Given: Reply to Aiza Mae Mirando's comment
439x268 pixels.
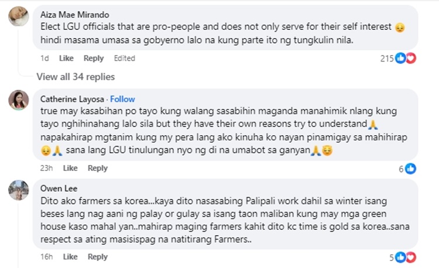Looking at the screenshot, I should (94, 59).
